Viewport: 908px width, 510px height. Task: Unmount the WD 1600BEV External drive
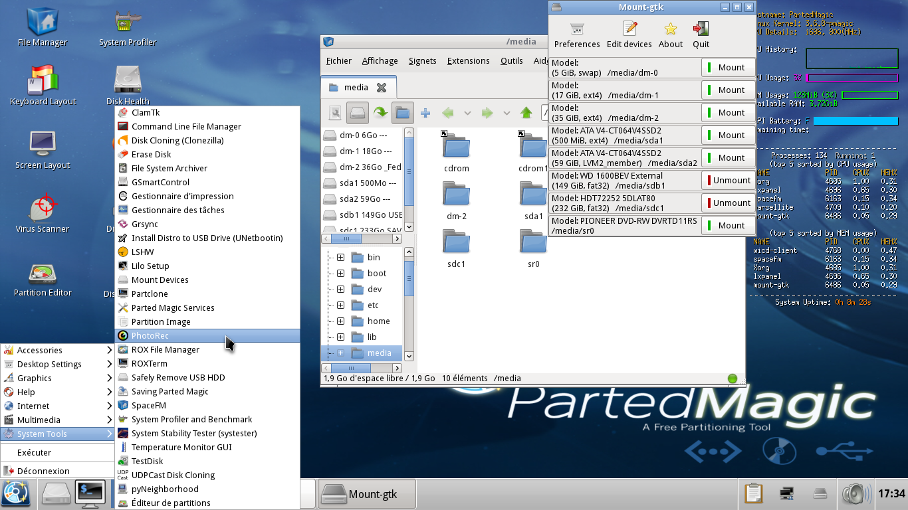(728, 180)
